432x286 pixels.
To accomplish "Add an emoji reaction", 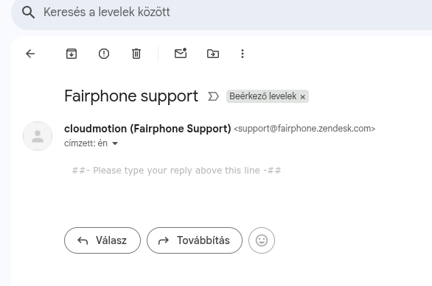I will click(x=262, y=240).
